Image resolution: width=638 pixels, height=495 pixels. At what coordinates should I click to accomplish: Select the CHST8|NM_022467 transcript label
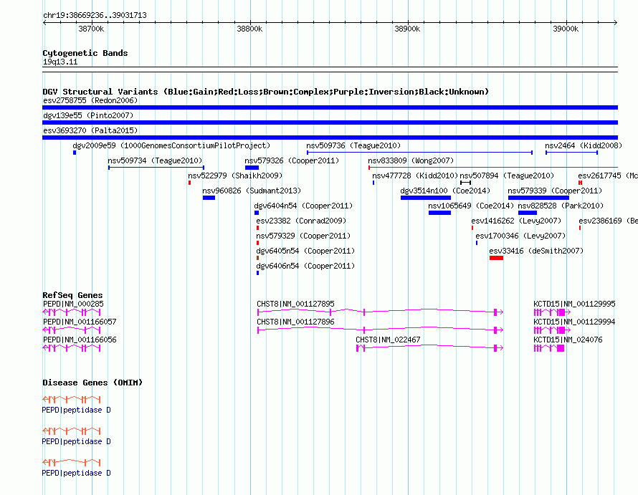pyautogui.click(x=388, y=340)
